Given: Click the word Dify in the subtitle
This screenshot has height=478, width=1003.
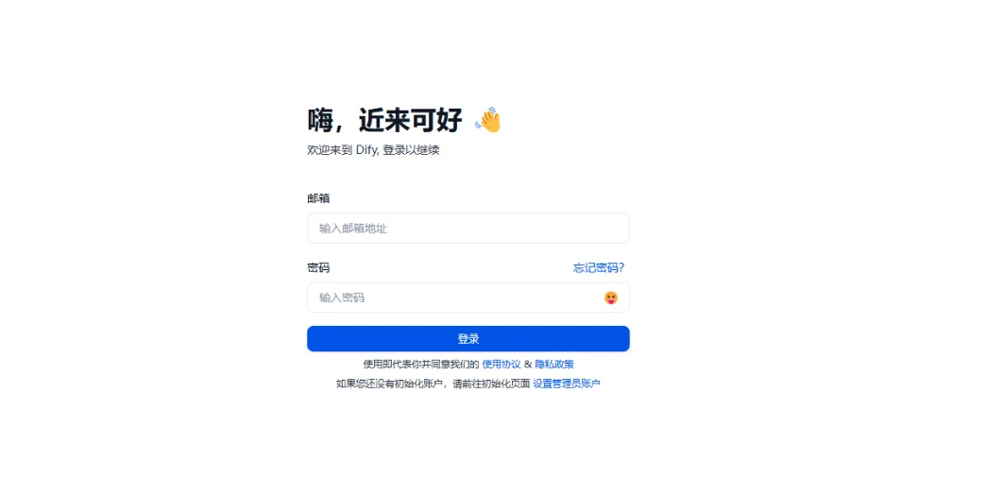Looking at the screenshot, I should tap(367, 150).
